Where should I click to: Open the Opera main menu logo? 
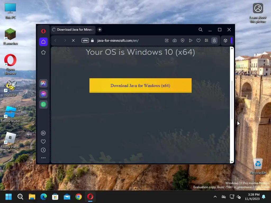43,31
